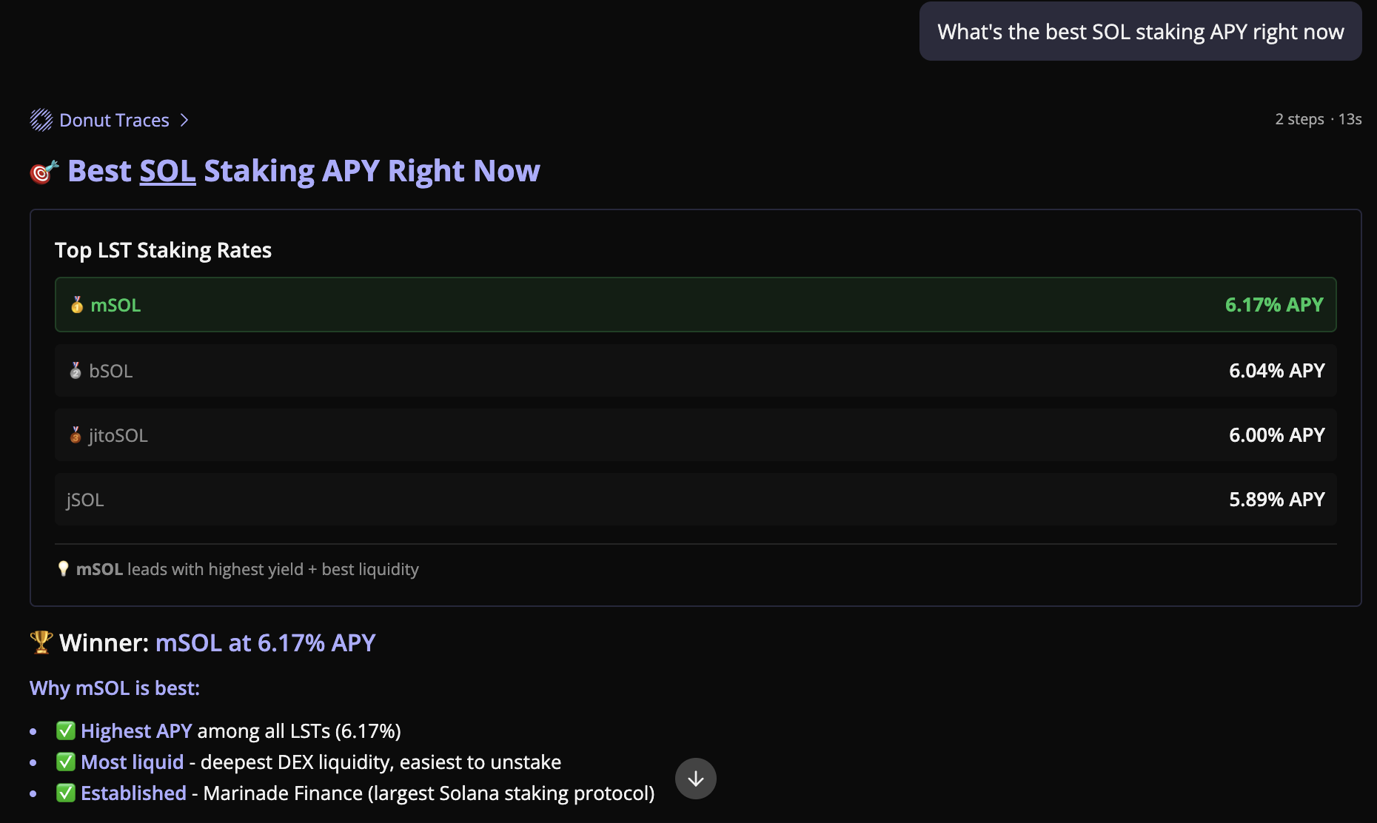The height and width of the screenshot is (823, 1377).
Task: Select the mSOL 6.17% APY row
Action: point(695,305)
